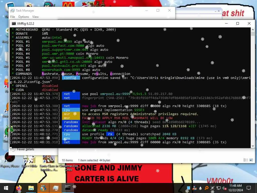
Task: Click the taskbar clock showing 11:48 AM
Action: [x=235, y=186]
